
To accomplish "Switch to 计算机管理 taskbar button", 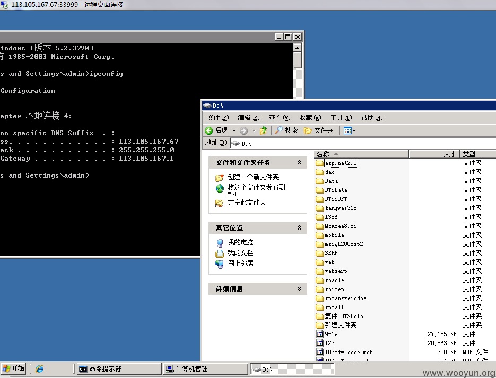I will (x=206, y=369).
